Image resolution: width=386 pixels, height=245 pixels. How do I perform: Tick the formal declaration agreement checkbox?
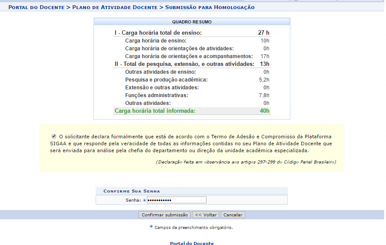click(x=53, y=136)
